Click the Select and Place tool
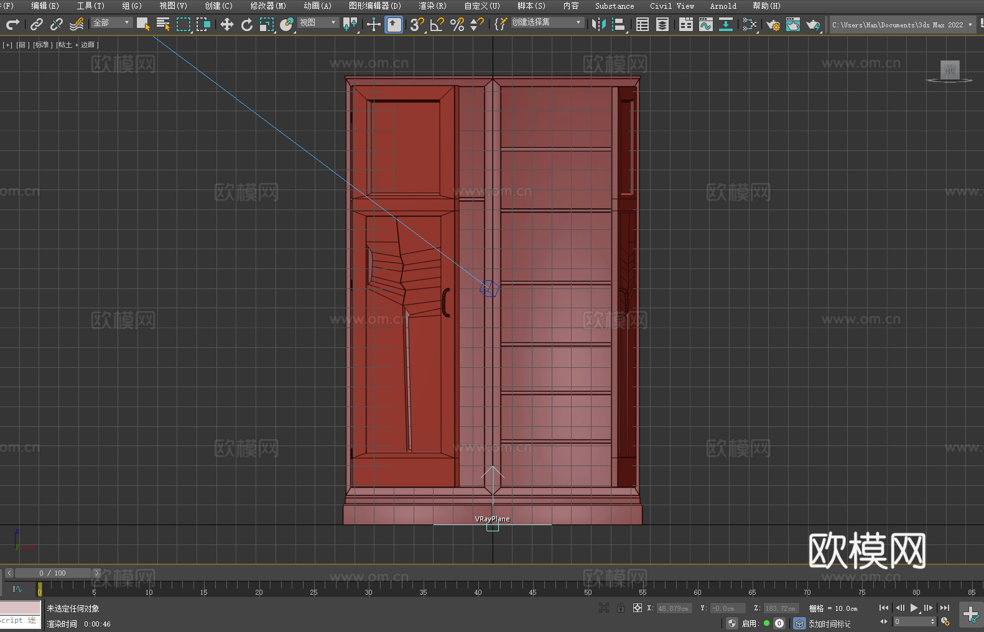The height and width of the screenshot is (632, 984). pos(287,24)
